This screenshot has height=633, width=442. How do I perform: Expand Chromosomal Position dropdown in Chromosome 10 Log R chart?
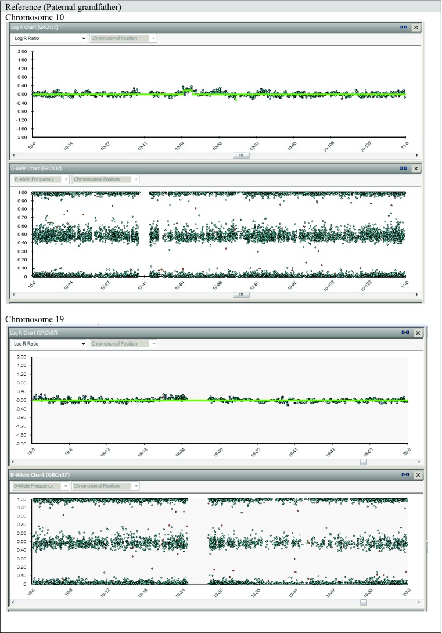coord(123,38)
